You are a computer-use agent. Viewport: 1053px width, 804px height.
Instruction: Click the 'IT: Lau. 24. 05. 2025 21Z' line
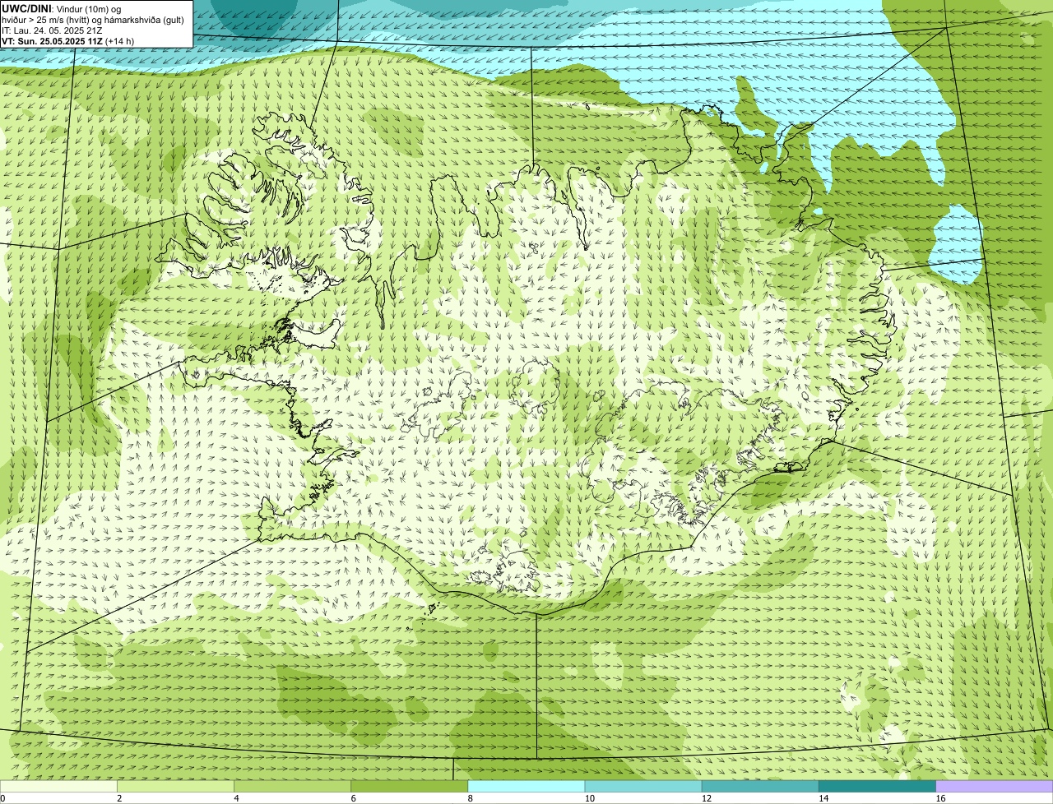(52, 30)
